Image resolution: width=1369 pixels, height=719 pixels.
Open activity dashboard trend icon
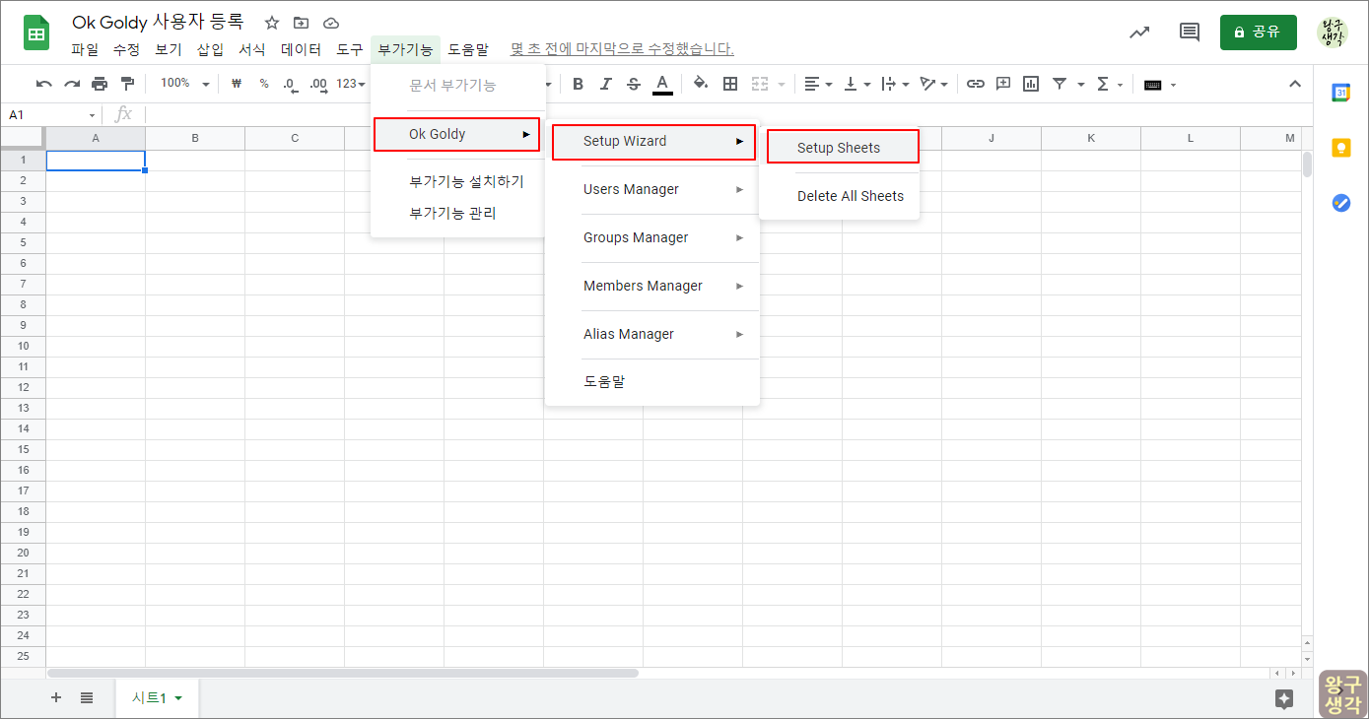click(x=1139, y=32)
